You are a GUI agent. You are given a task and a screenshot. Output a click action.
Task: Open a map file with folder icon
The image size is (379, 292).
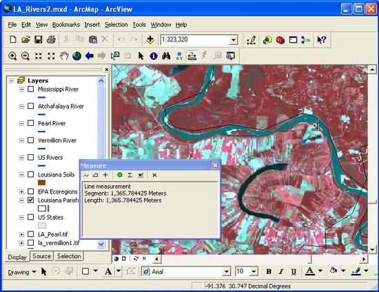tap(26, 40)
